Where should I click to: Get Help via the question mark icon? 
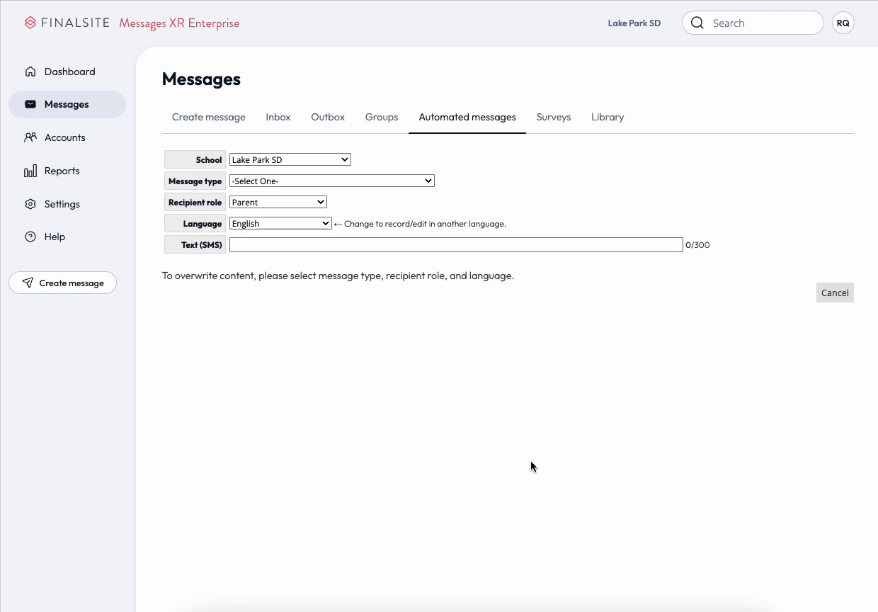(30, 237)
